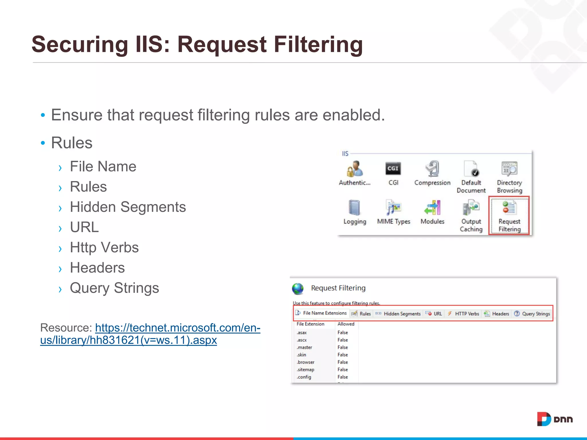Viewport: 587px width, 440px height.
Task: Sort by Allowed column header
Action: tap(346, 324)
